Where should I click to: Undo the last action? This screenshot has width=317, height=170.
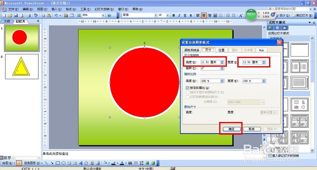point(56,15)
